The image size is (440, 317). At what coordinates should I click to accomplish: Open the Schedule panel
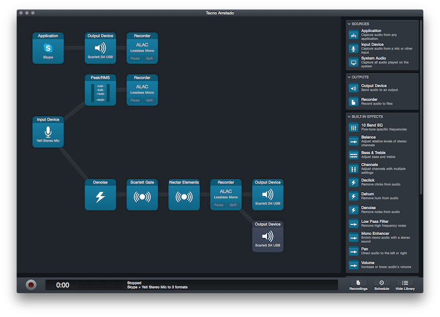pyautogui.click(x=381, y=285)
